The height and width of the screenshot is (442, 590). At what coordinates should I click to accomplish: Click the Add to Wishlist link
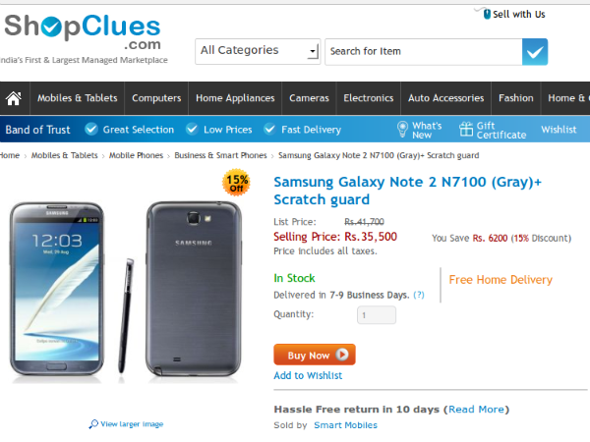308,375
